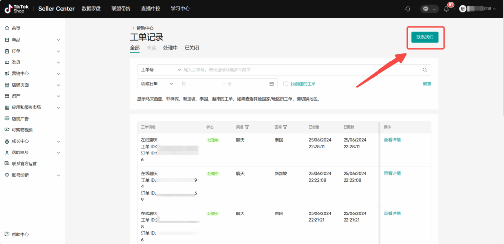This screenshot has width=504, height=244.
Task: Open the 直播中控 top menu
Action: tap(151, 9)
